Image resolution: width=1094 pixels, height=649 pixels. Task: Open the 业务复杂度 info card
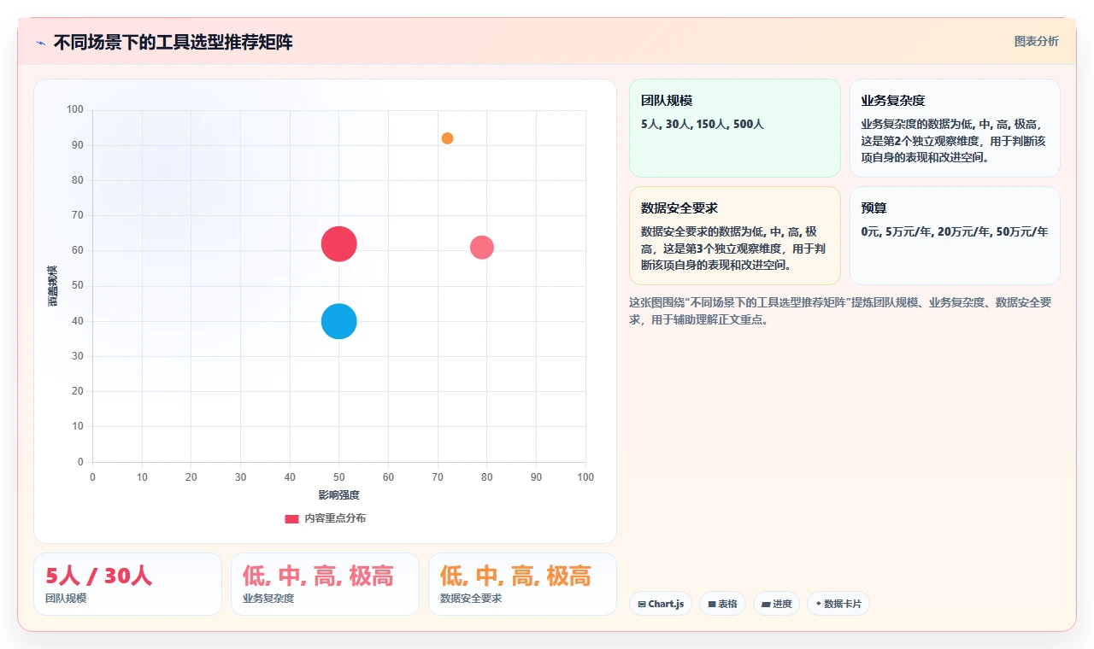955,128
